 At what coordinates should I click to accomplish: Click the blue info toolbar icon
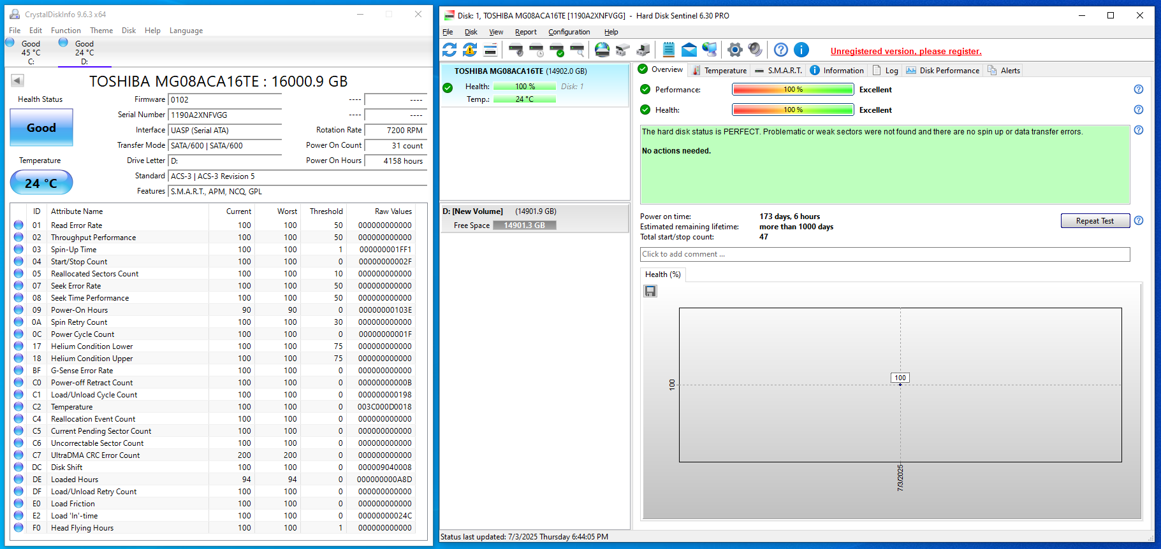coord(801,50)
